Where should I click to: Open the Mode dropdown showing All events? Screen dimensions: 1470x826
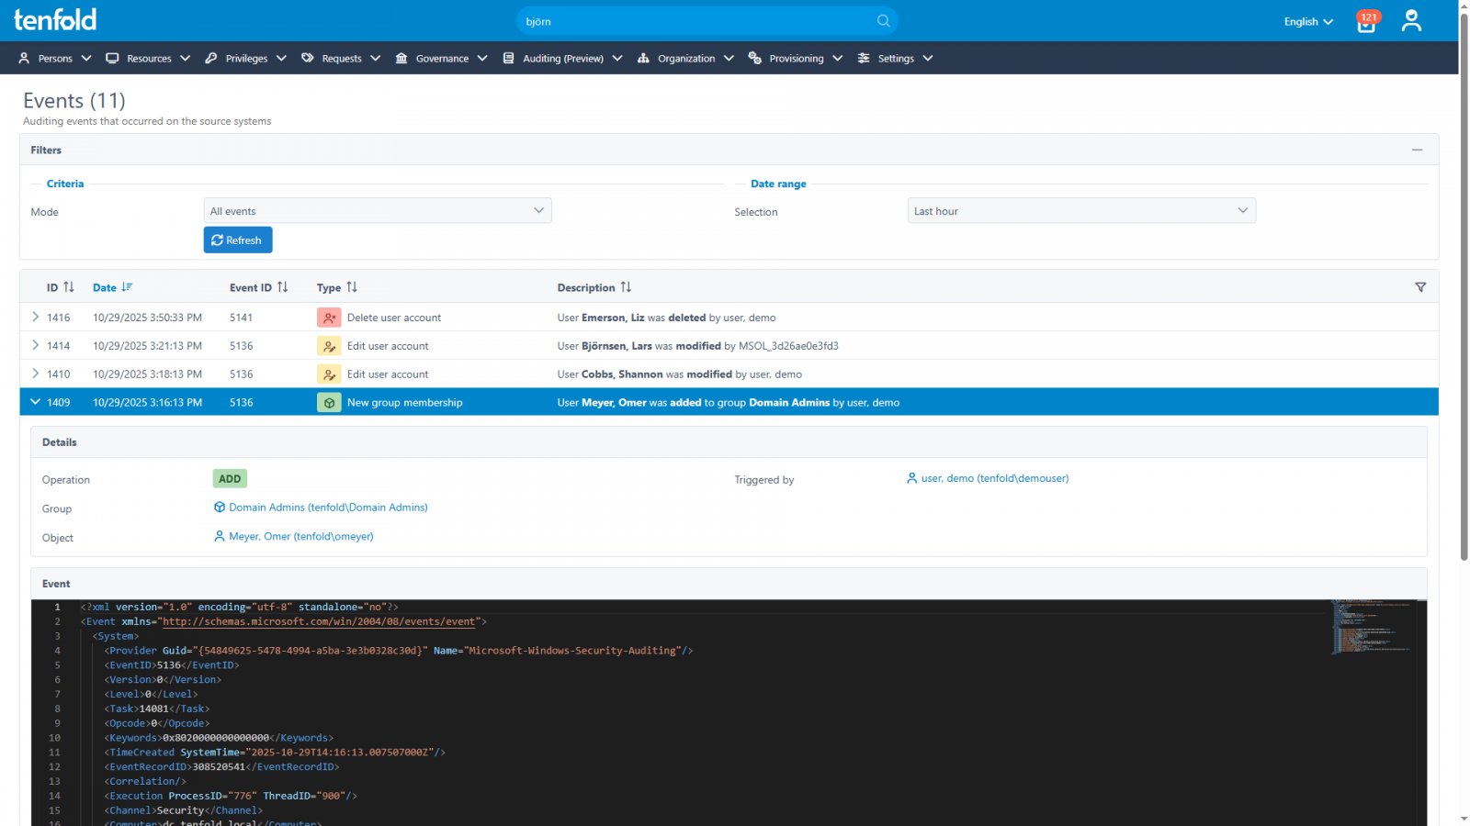(x=377, y=210)
